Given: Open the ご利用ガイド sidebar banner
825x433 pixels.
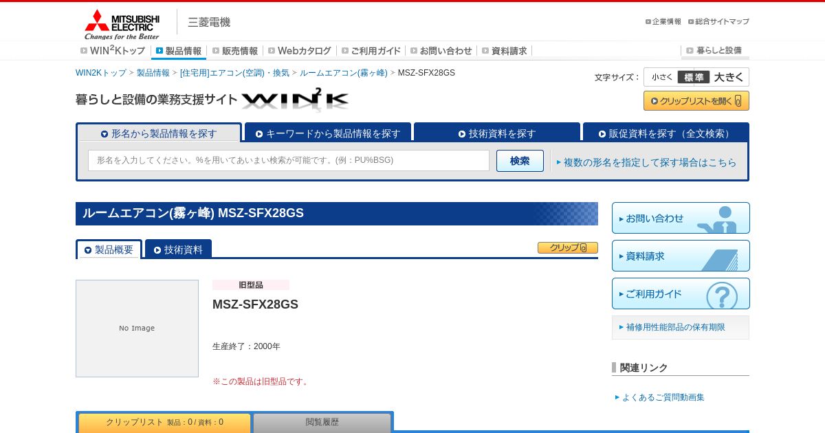Looking at the screenshot, I should (x=681, y=293).
